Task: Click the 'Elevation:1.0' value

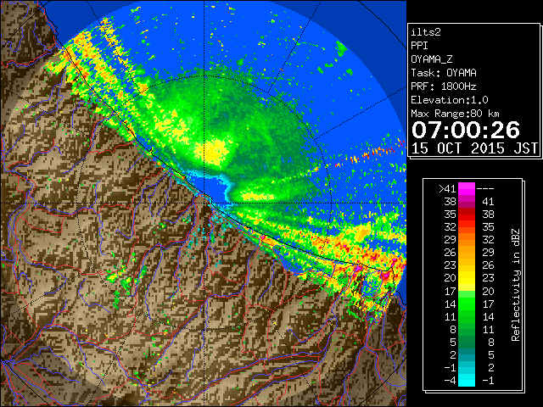Action: point(450,100)
